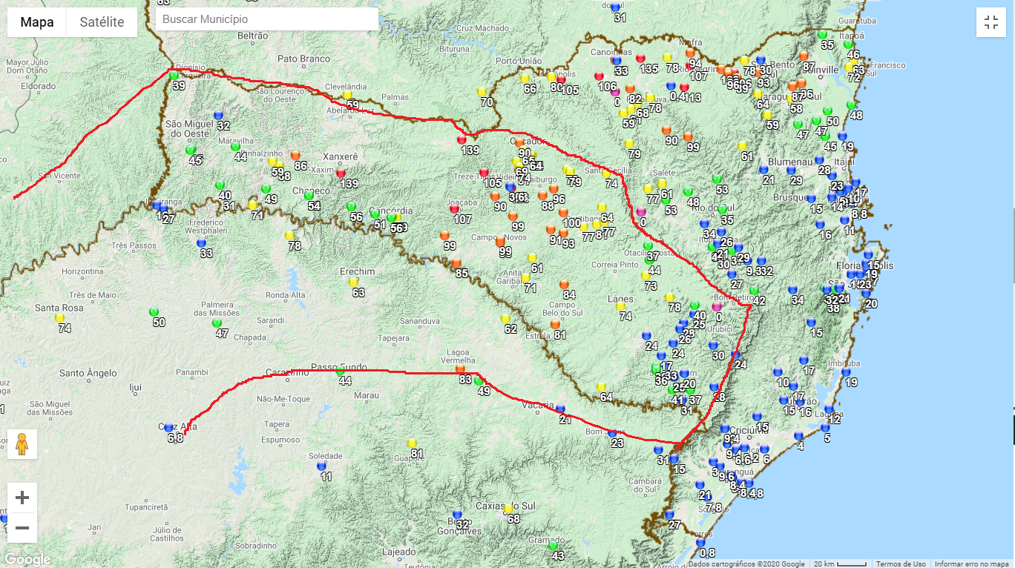The width and height of the screenshot is (1015, 568).
Task: Click the Buscar Município search field
Action: 267,19
